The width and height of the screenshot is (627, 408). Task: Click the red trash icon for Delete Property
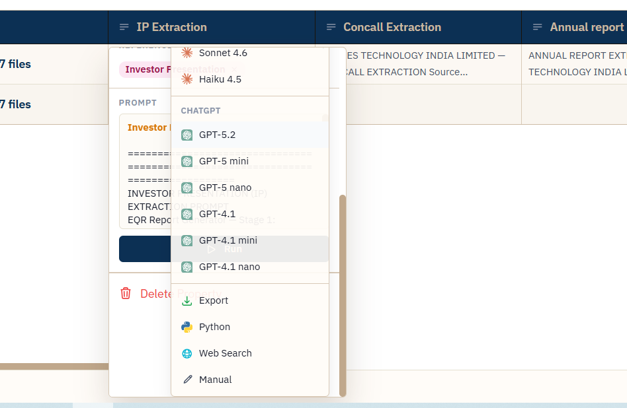(126, 293)
